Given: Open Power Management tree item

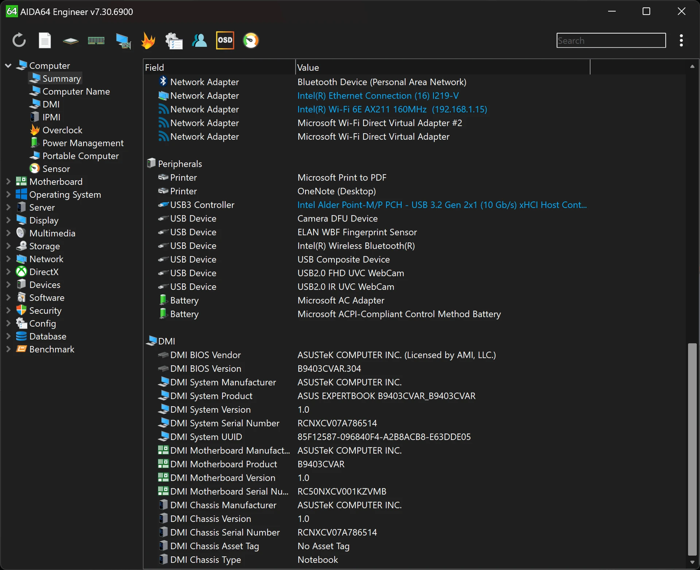Looking at the screenshot, I should point(77,143).
